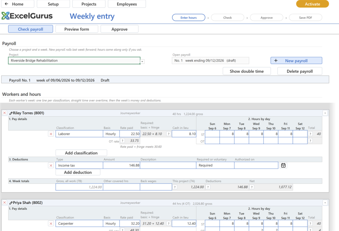Click Other covered hrs field
This screenshot has width=339, height=231.
(121, 187)
